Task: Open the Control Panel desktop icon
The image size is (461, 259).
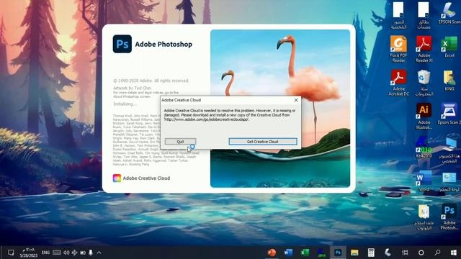Action: [x=449, y=181]
